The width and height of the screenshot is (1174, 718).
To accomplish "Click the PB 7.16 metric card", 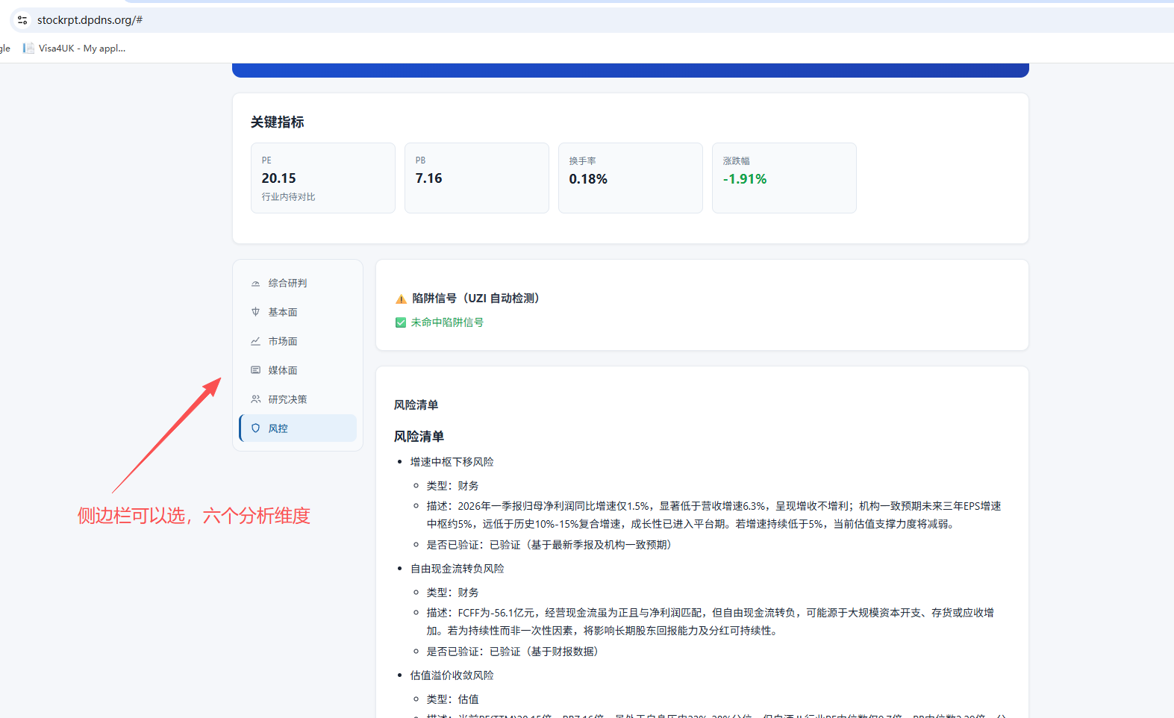I will [477, 178].
